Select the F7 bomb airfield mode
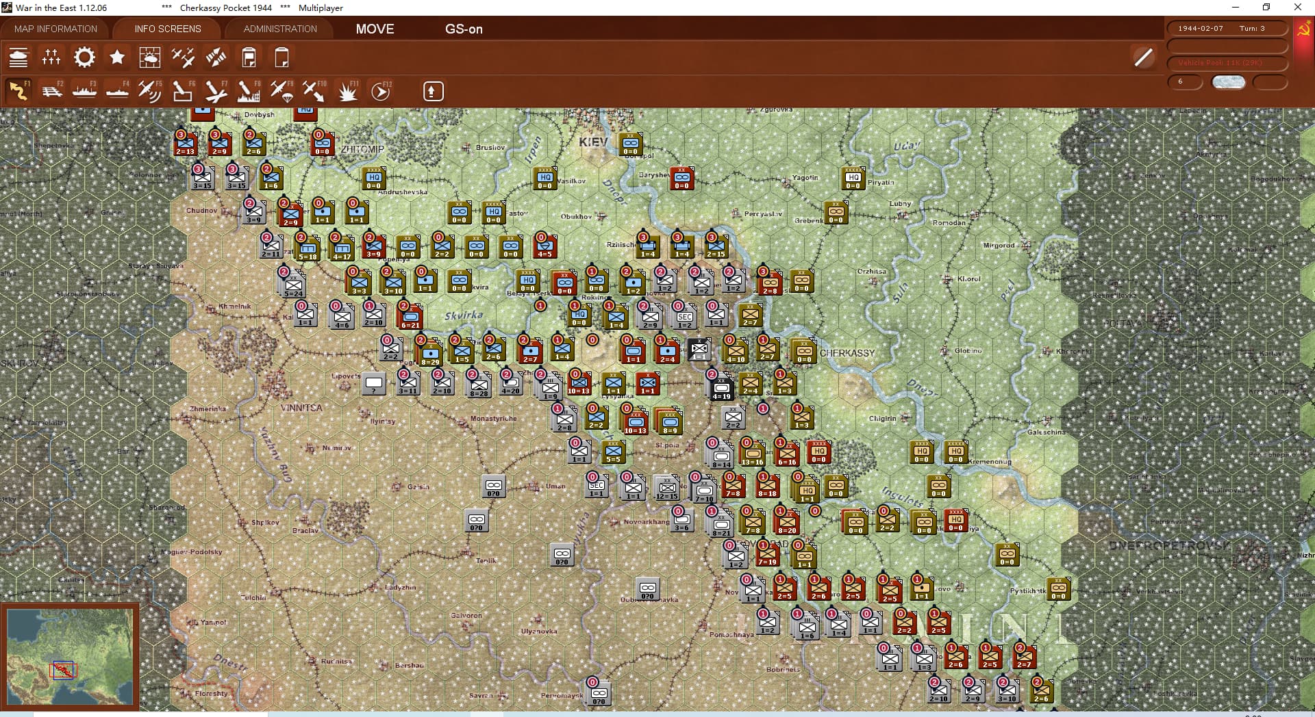 click(x=216, y=91)
